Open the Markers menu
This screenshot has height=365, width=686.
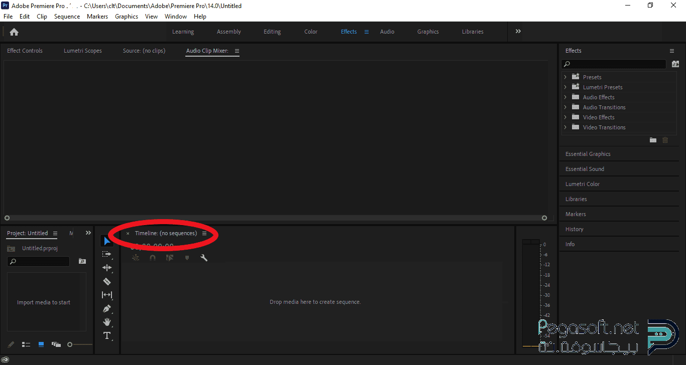tap(97, 17)
